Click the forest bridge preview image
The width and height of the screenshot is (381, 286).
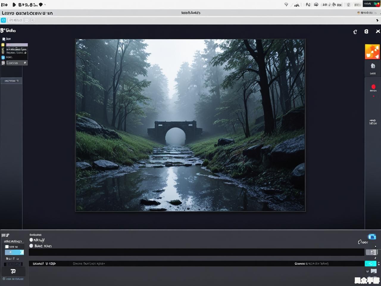pyautogui.click(x=190, y=125)
